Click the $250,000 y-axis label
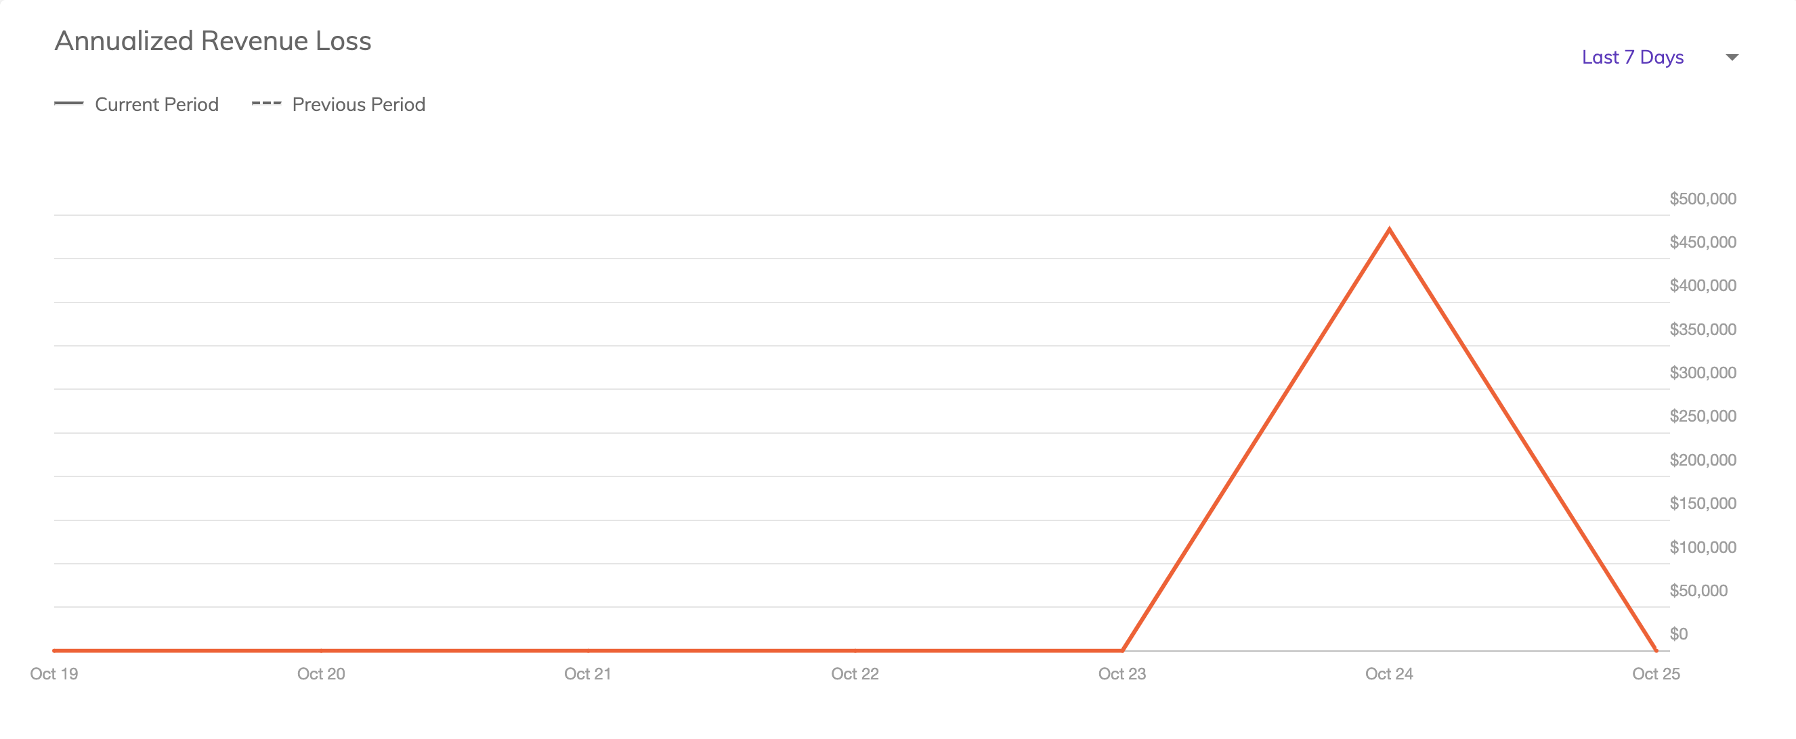The height and width of the screenshot is (739, 1796). pyautogui.click(x=1703, y=416)
